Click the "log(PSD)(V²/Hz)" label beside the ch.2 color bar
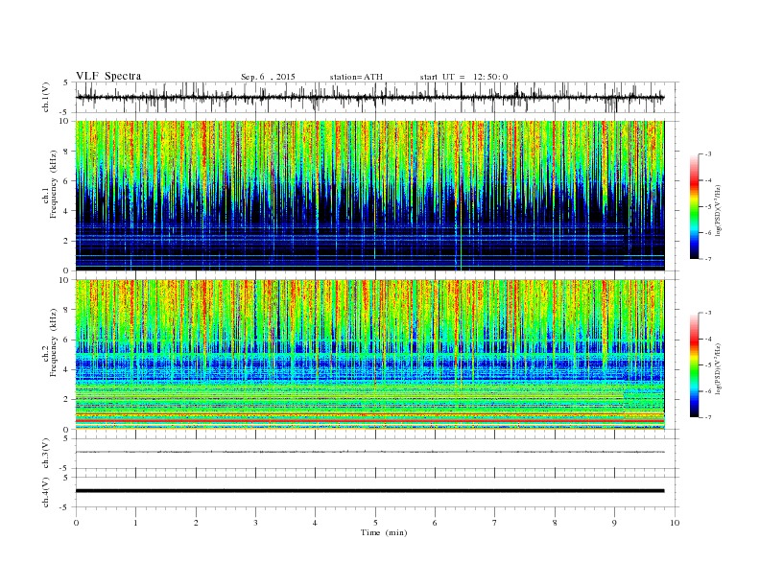Viewport: 760px width, 587px height. [719, 367]
